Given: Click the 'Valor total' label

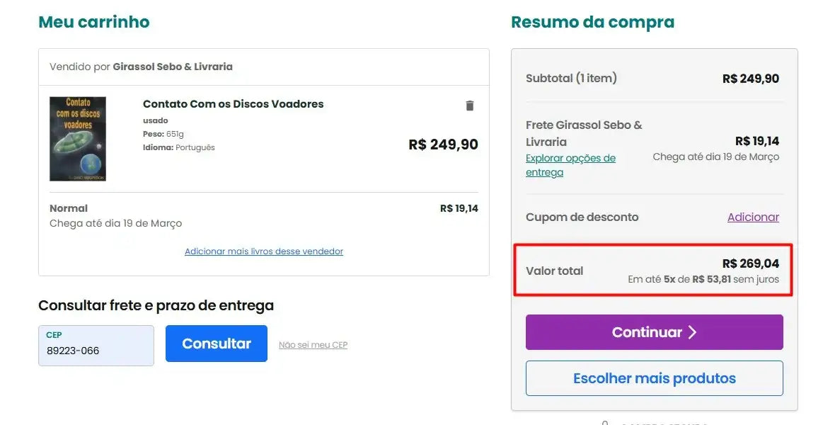Looking at the screenshot, I should pyautogui.click(x=555, y=271).
